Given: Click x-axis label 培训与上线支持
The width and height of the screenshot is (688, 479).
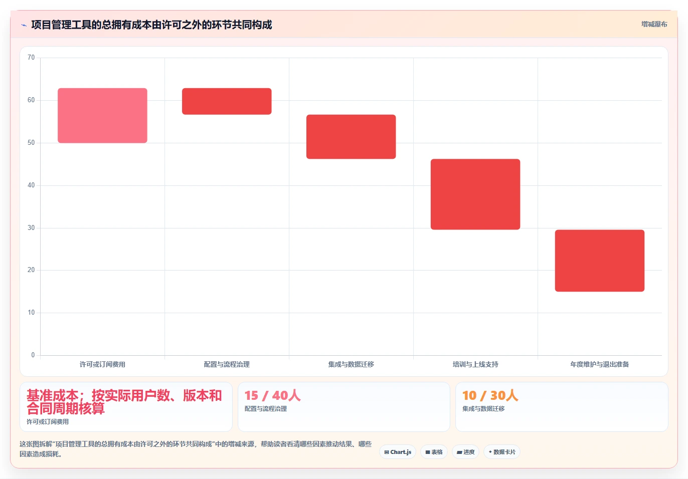Looking at the screenshot, I should 475,364.
